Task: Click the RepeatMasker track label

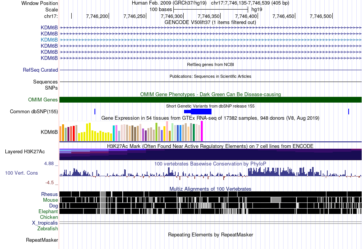Action: (x=42, y=240)
